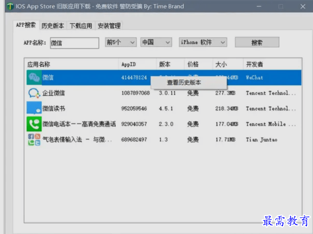The width and height of the screenshot is (313, 234).
Task: Minimize the IOS App Store window
Action: click(x=259, y=6)
